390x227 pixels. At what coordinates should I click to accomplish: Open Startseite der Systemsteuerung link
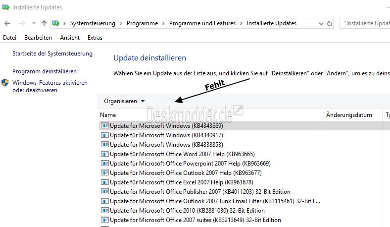click(x=52, y=54)
